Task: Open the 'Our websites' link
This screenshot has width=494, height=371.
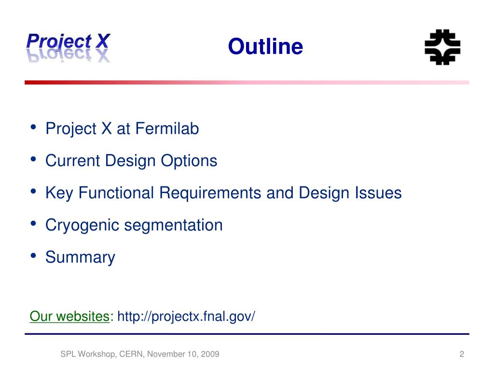Action: [x=69, y=316]
